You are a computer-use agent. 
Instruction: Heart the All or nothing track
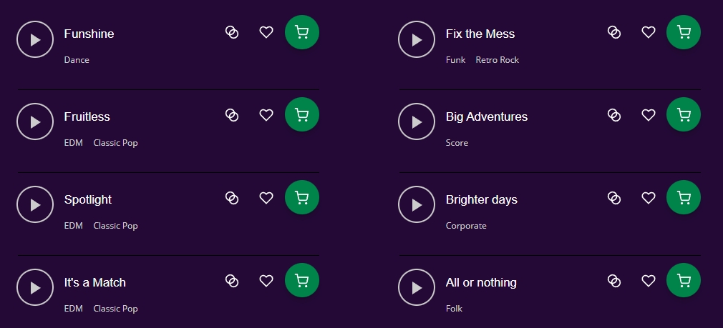click(x=649, y=281)
